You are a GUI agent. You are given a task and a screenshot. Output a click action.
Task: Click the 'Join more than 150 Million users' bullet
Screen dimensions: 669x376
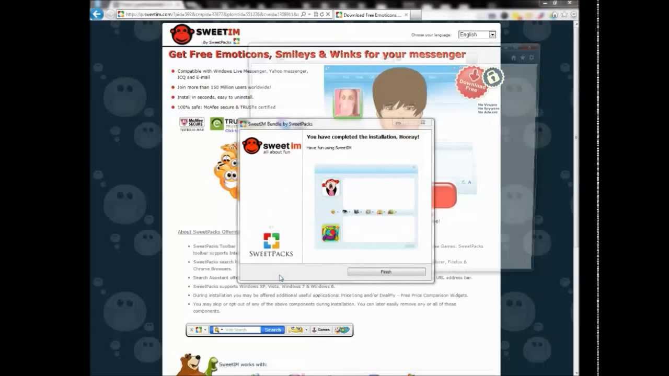coord(224,87)
